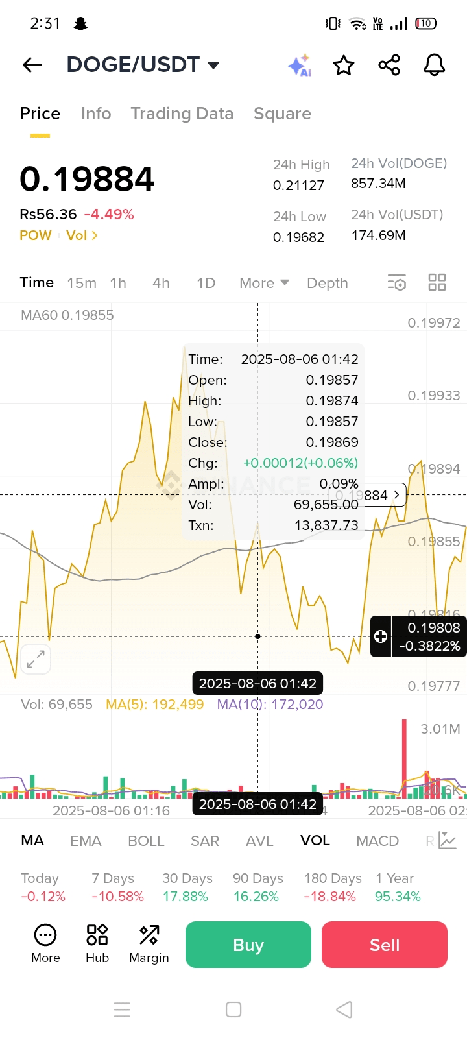This screenshot has width=467, height=1038.
Task: Switch to the Trading Data tab
Action: (x=182, y=114)
